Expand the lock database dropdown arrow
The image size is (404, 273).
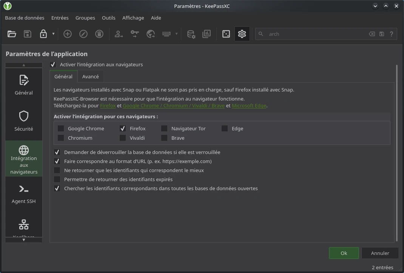[53, 34]
